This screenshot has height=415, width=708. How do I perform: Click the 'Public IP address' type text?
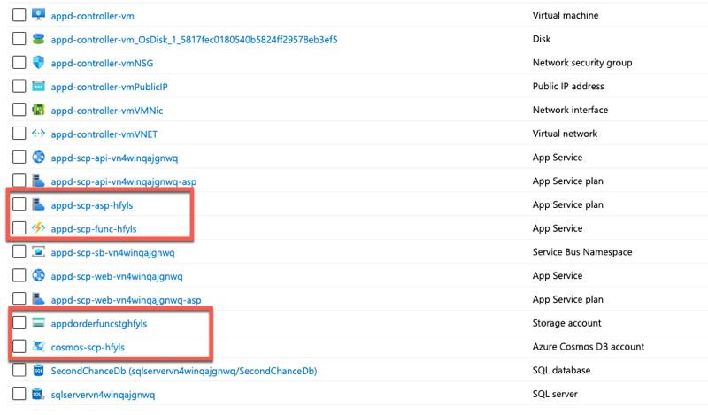click(568, 86)
